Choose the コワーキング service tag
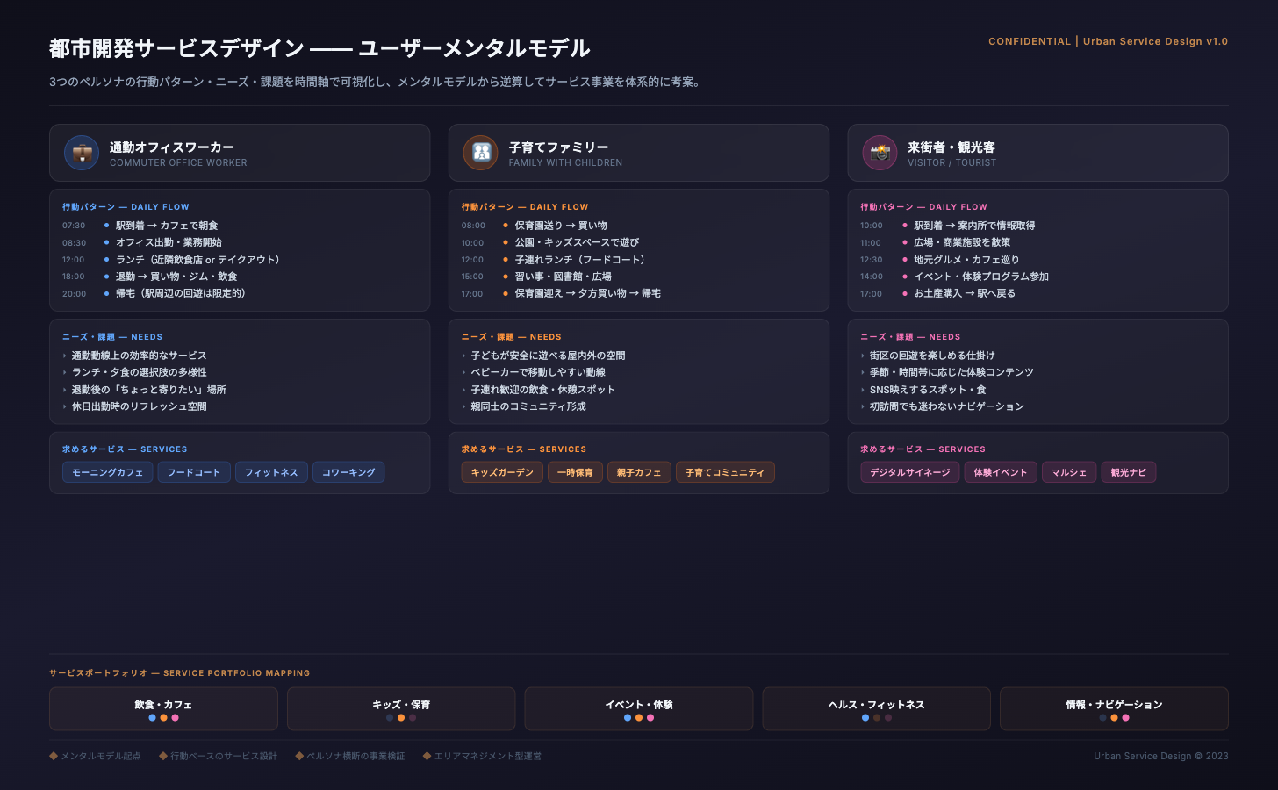1278x790 pixels. 348,472
